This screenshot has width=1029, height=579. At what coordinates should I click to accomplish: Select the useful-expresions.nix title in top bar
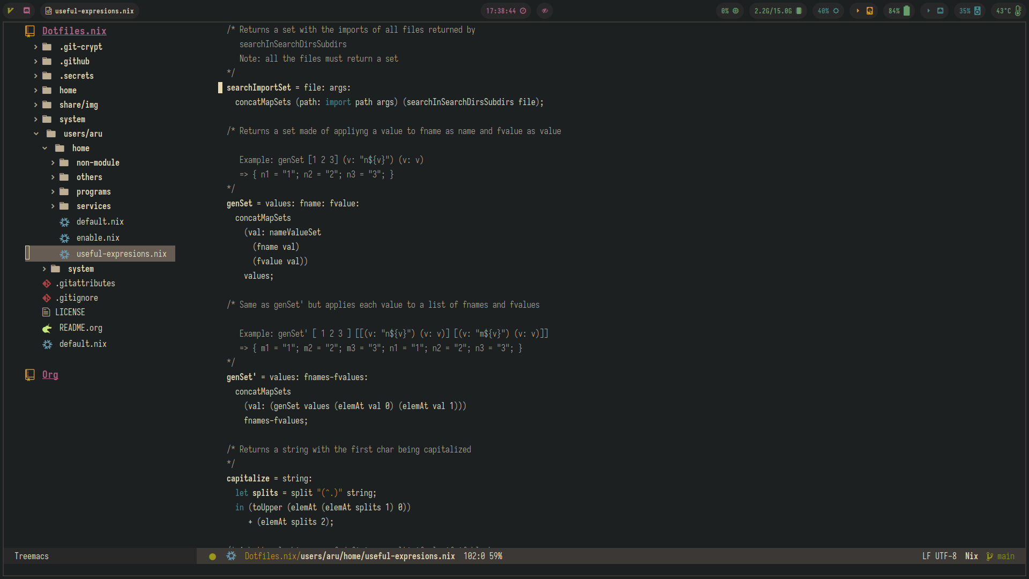[x=94, y=11]
